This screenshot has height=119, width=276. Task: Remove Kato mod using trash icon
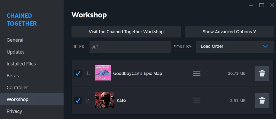click(x=262, y=101)
